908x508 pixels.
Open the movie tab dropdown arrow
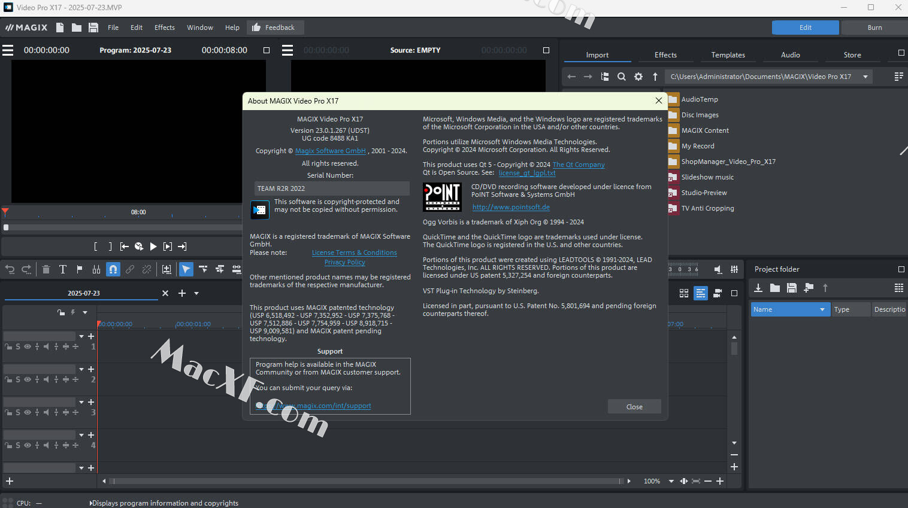pyautogui.click(x=196, y=293)
